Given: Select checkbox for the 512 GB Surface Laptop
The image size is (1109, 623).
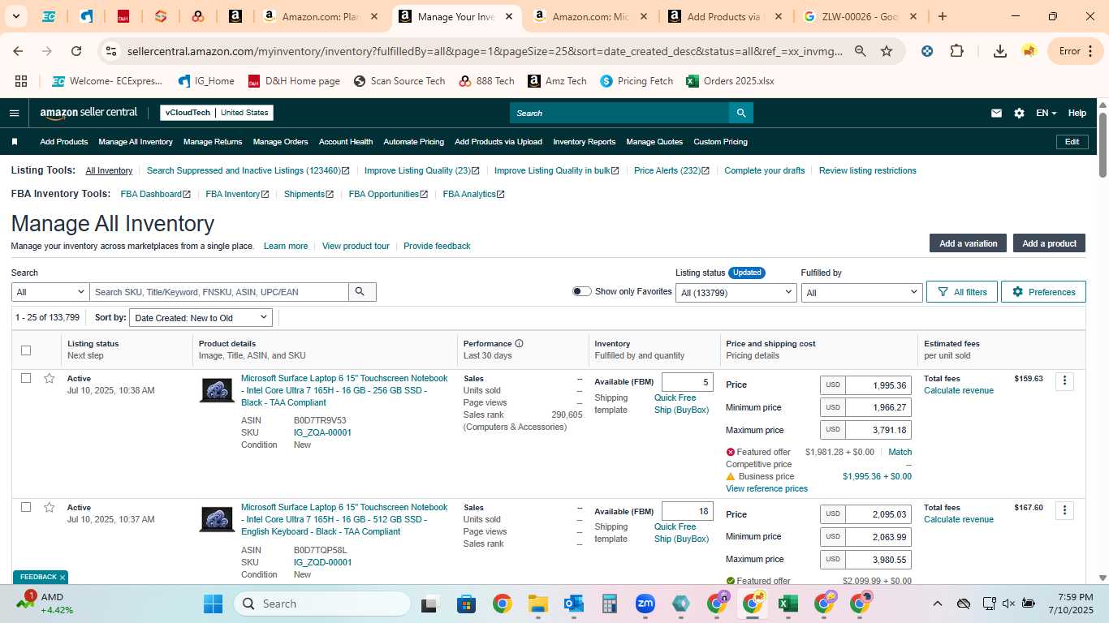Looking at the screenshot, I should click(26, 508).
